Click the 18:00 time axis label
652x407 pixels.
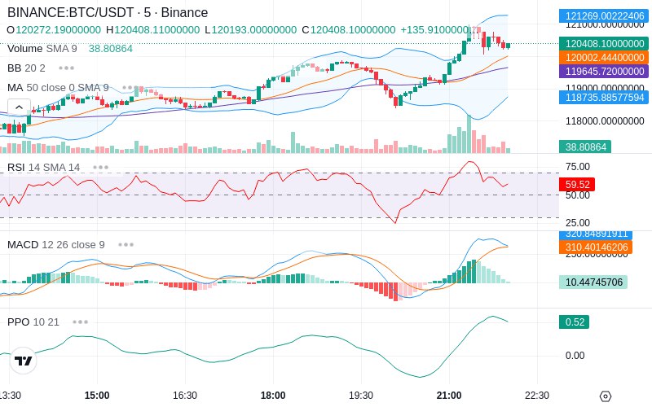(273, 395)
